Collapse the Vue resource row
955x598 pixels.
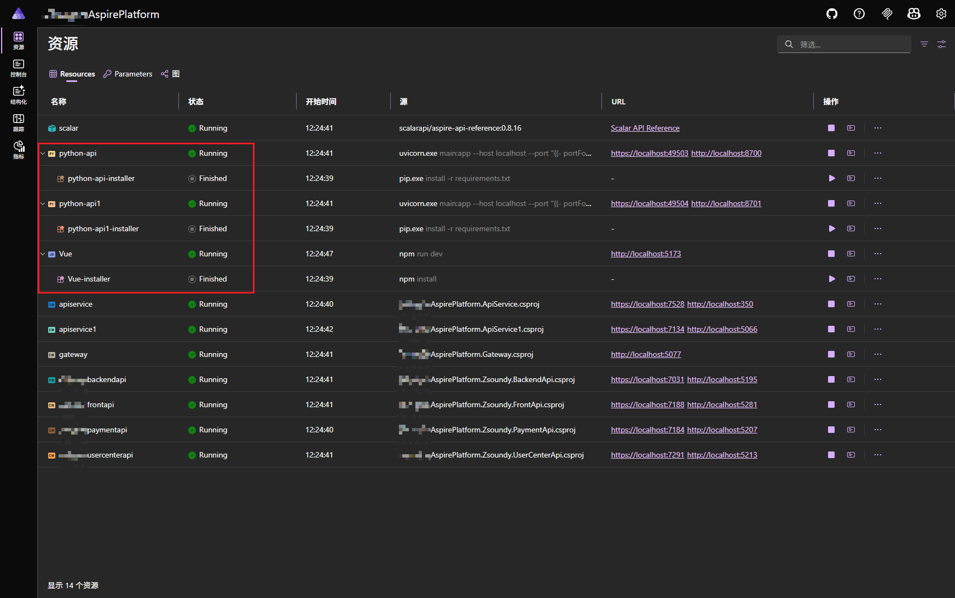43,254
